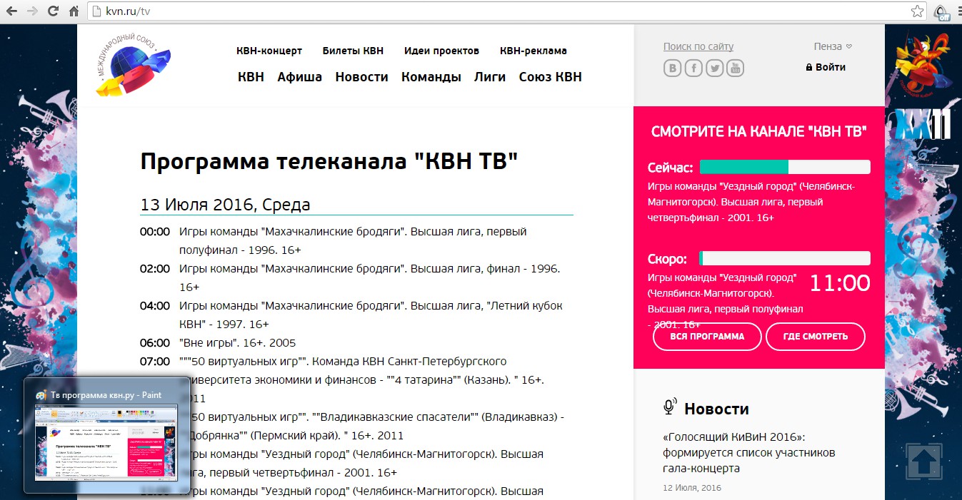Click the ГДЕ СМОТРЕТЬ button

click(x=816, y=337)
